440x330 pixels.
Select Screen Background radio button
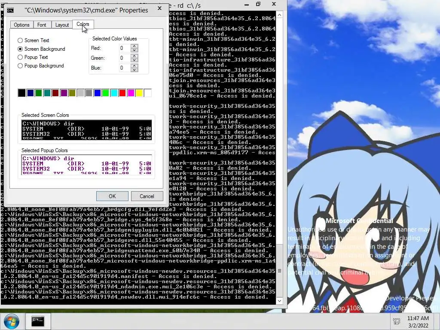point(20,49)
